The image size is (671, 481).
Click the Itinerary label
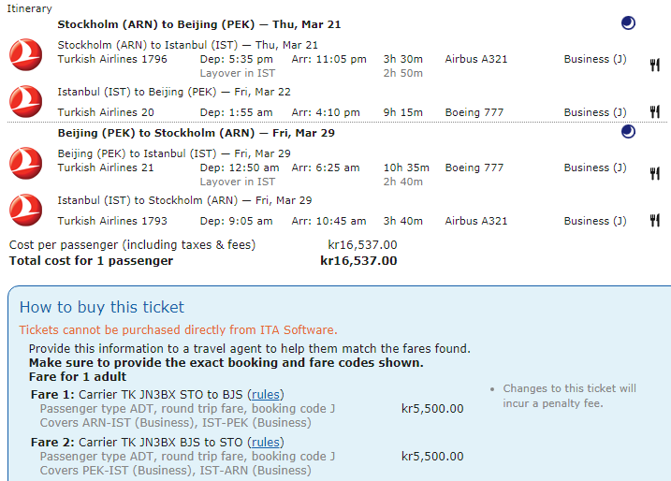pyautogui.click(x=30, y=7)
